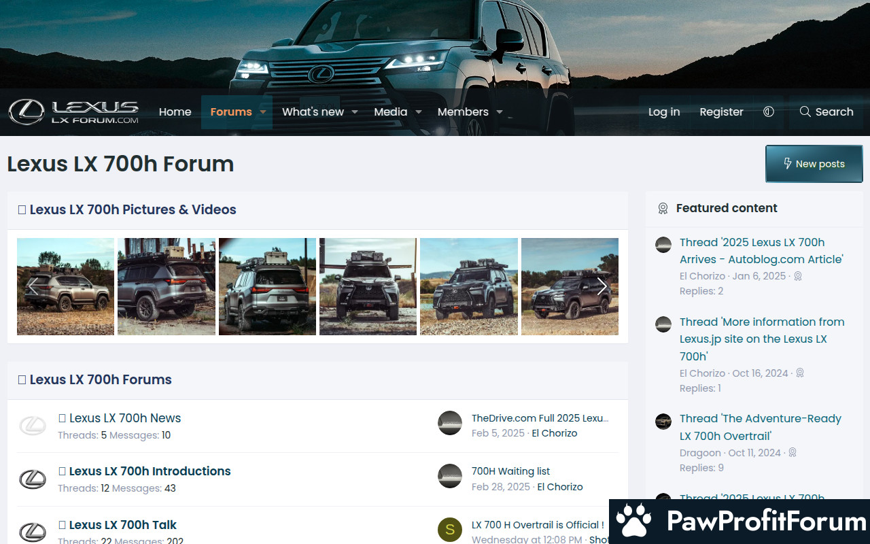Open the fourth gallery thumbnail, front-facing SUV

coord(368,286)
